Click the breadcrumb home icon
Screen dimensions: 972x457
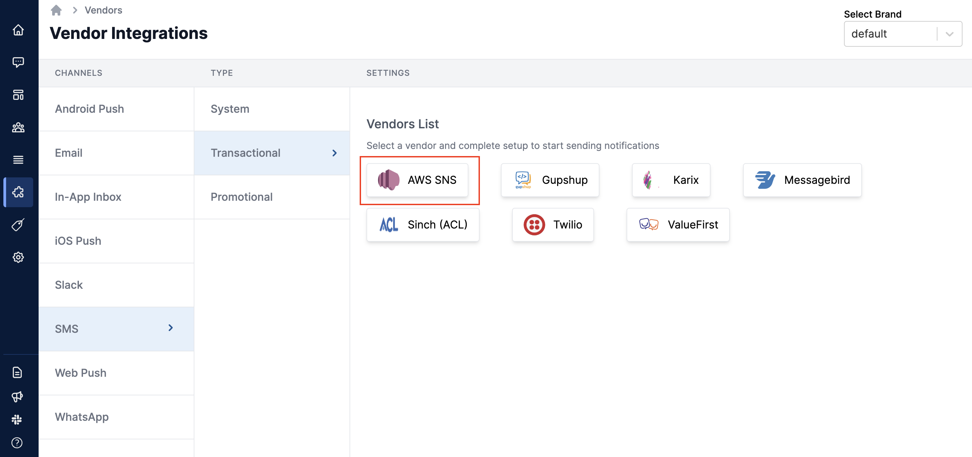click(56, 10)
